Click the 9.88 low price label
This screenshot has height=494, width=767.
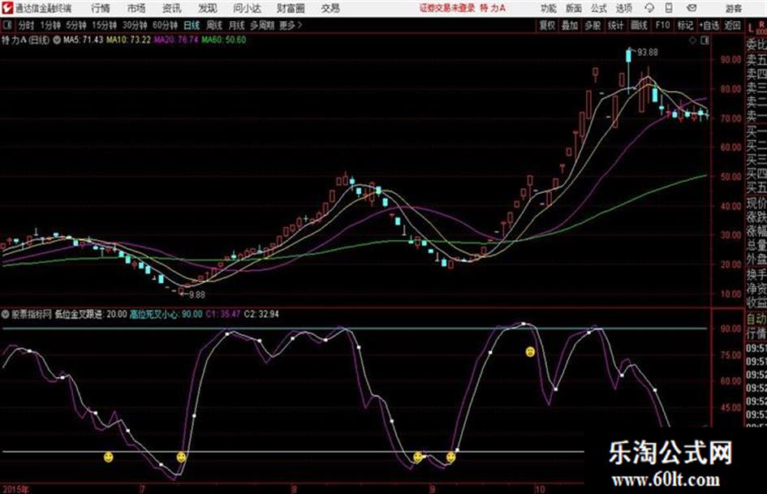point(197,295)
